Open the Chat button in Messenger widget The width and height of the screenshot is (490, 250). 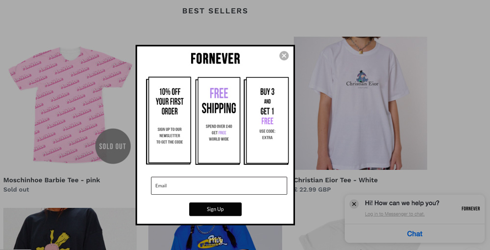(415, 234)
